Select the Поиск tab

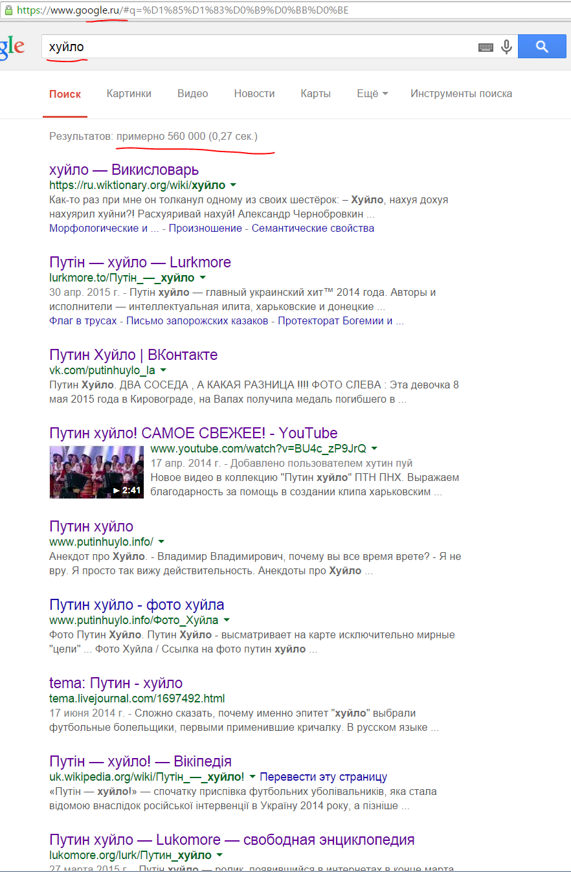(65, 94)
